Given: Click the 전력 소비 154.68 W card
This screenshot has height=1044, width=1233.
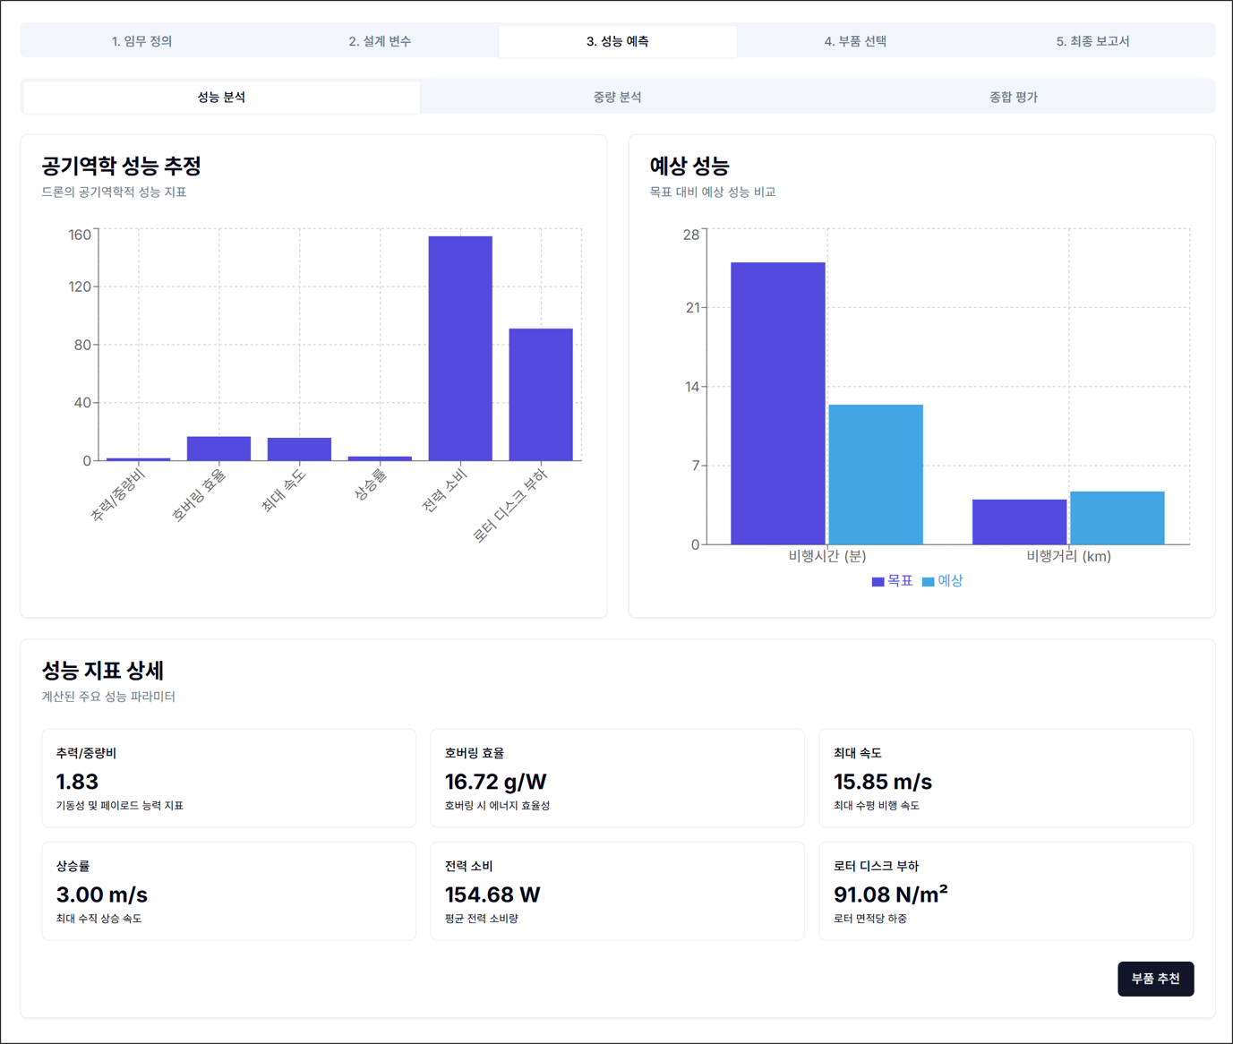Looking at the screenshot, I should tap(617, 891).
